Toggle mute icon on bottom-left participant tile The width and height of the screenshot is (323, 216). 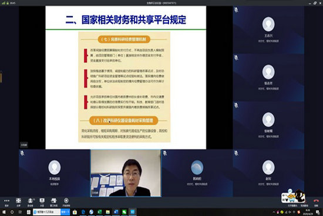tap(22, 153)
